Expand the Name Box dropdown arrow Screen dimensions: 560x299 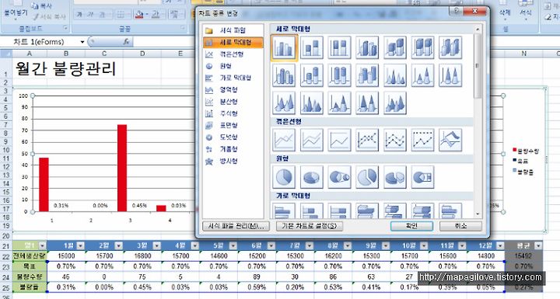pos(82,42)
